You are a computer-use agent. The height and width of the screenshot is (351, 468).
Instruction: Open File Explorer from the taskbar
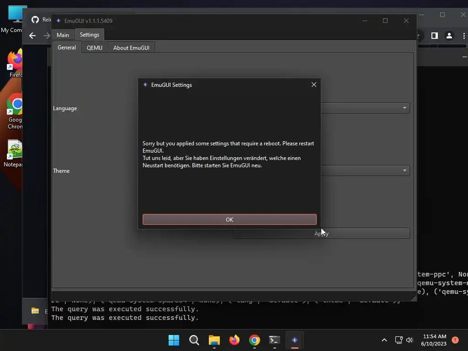[x=214, y=340]
